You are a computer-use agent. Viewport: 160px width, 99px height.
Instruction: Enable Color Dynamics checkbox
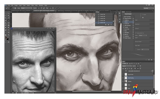[x=124, y=26]
